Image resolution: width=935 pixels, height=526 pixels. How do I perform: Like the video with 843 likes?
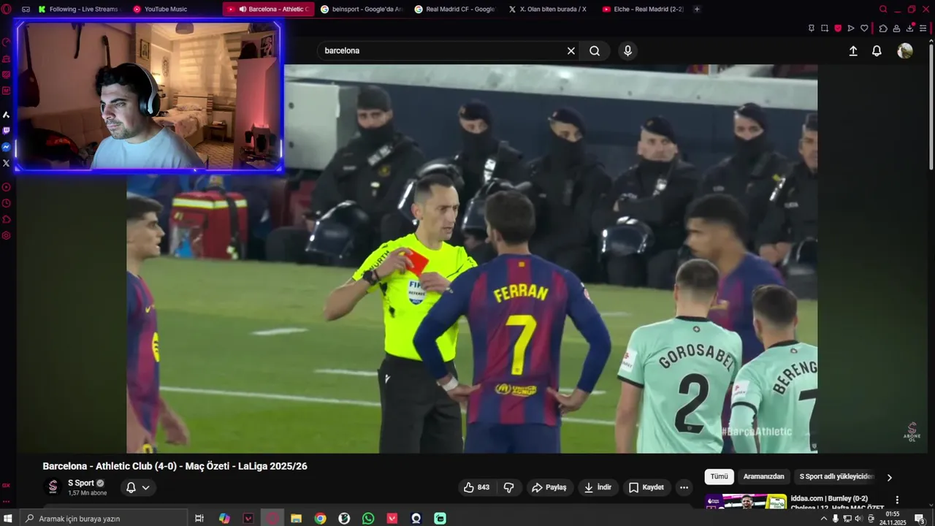point(476,487)
